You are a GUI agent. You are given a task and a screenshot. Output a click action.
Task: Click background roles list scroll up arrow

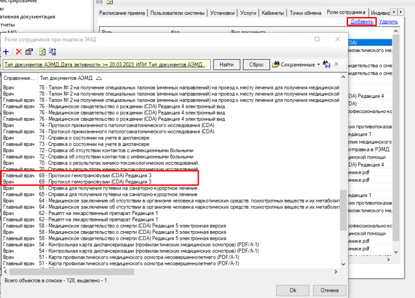[x=396, y=31]
